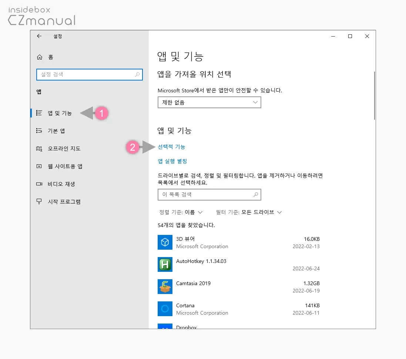Click the 16.0KB size value

pos(312,239)
